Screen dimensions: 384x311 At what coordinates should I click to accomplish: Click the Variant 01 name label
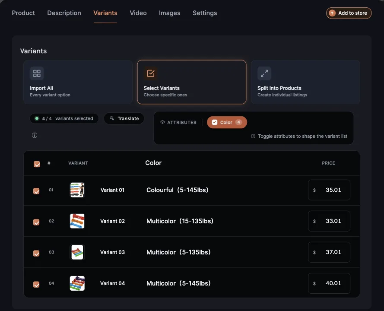point(112,190)
